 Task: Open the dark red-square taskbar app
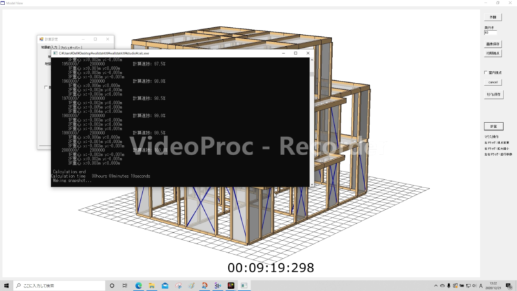[x=231, y=285]
